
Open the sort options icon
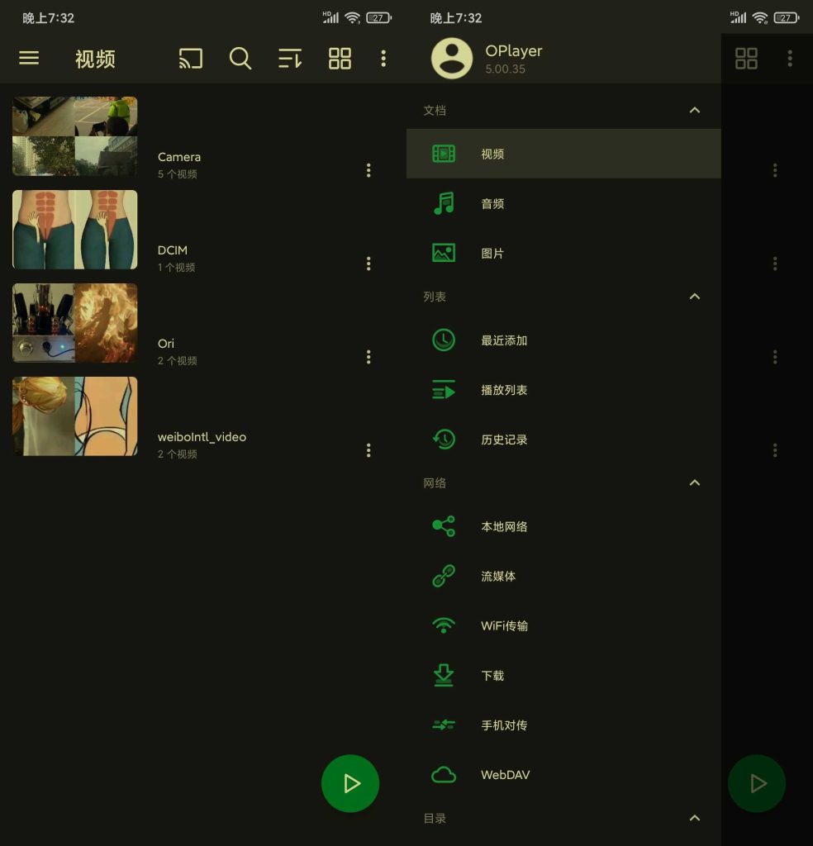(x=290, y=59)
